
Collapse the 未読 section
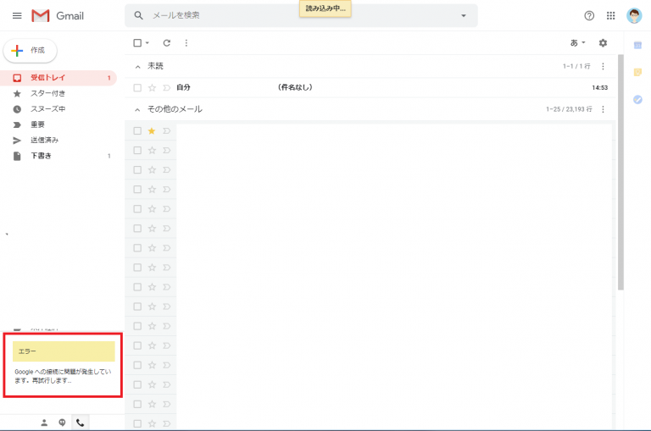[x=139, y=66]
